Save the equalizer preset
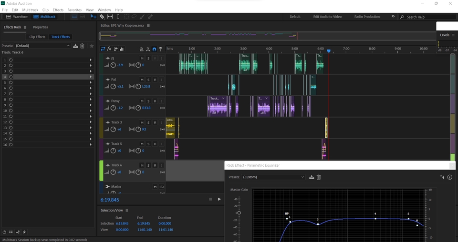Screen dimensions: 458x242 coord(312,177)
